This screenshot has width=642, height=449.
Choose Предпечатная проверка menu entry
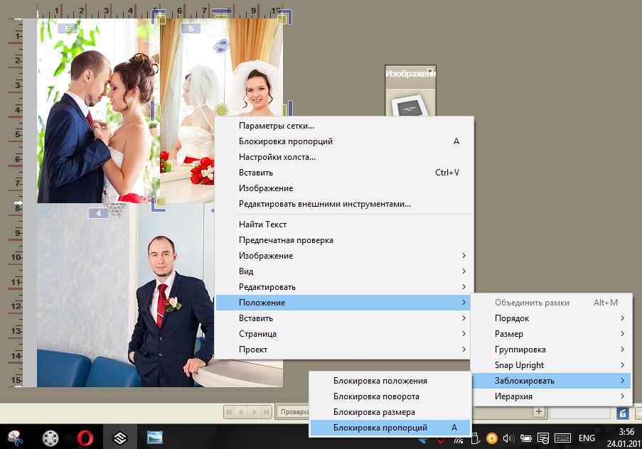coord(343,240)
